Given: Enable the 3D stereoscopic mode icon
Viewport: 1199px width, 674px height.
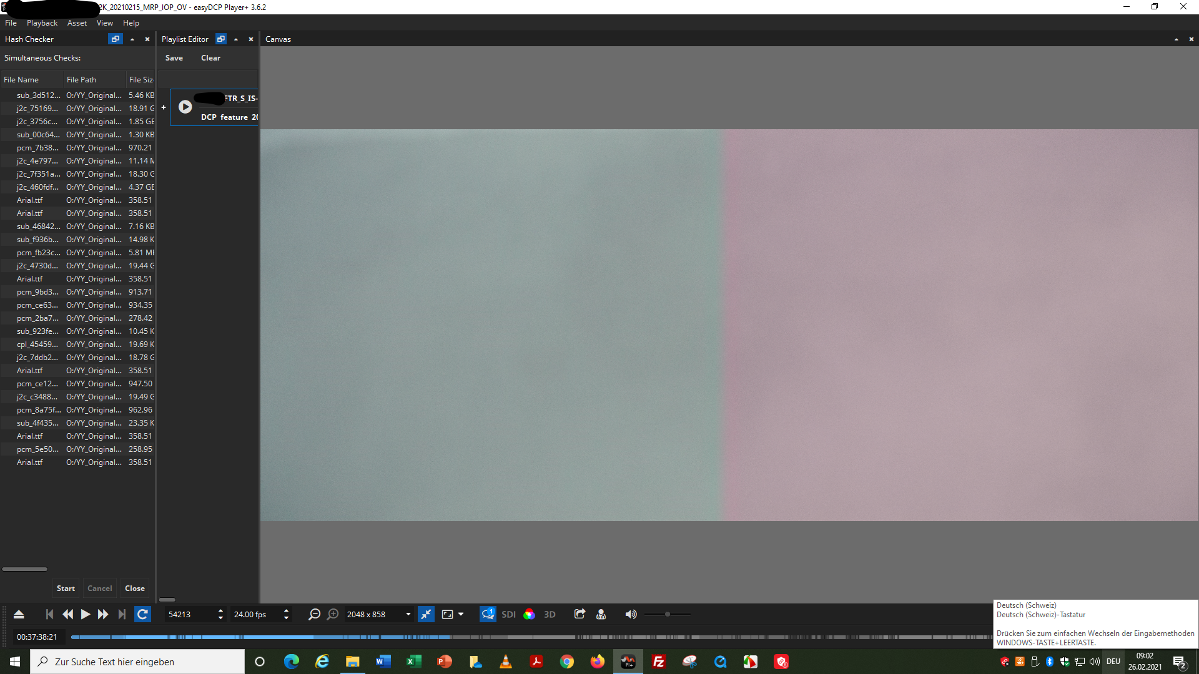Looking at the screenshot, I should click(x=550, y=614).
